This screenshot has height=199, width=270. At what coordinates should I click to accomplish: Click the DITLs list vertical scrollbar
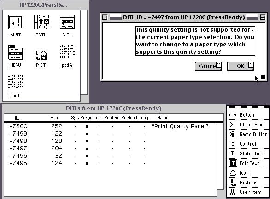click(x=220, y=156)
